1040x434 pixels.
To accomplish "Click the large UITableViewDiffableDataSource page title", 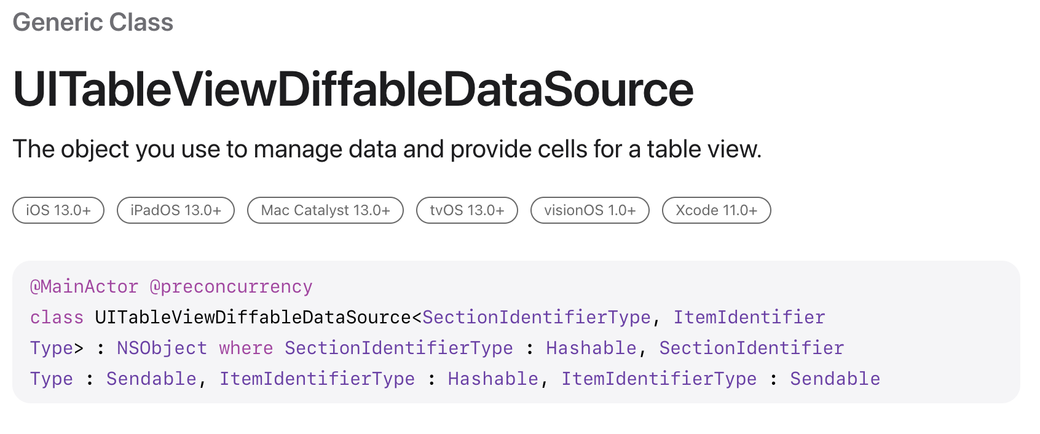I will tap(353, 90).
